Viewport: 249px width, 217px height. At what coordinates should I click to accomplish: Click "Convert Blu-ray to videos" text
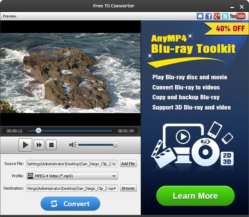[x=186, y=87]
